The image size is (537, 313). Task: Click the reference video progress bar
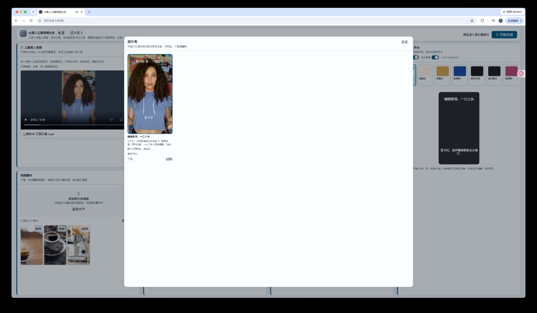tap(73, 125)
